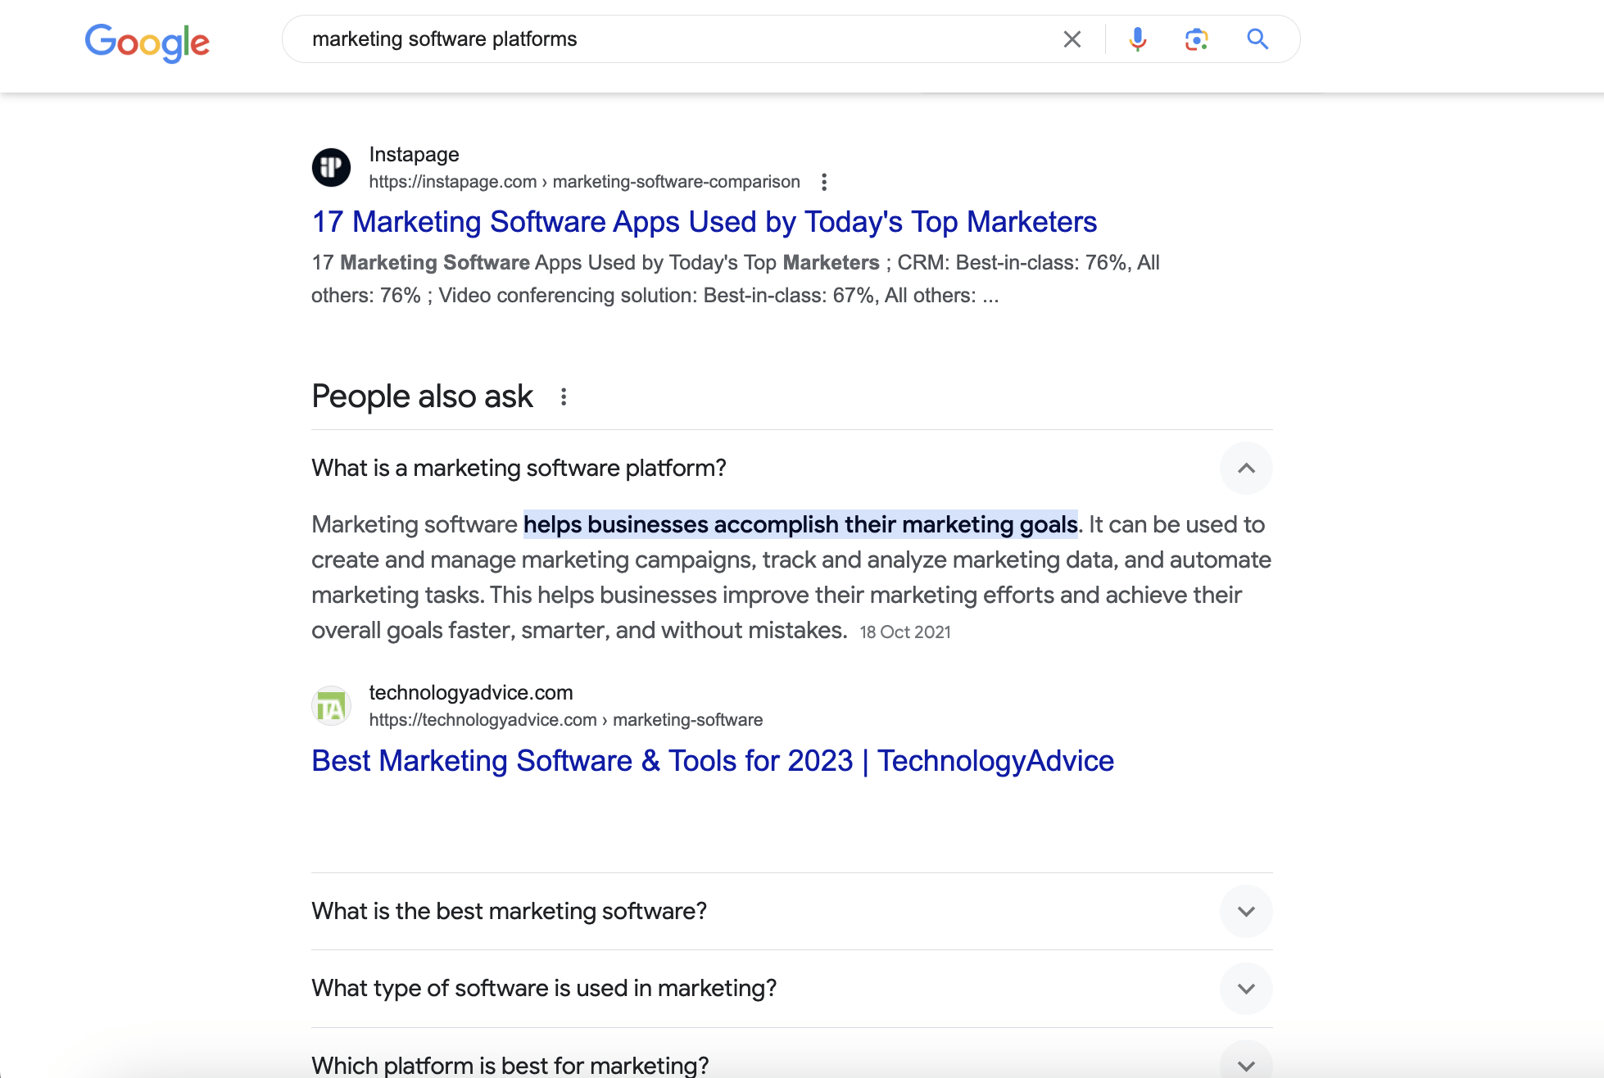Click the Instapage site favicon
This screenshot has height=1078, width=1604.
click(332, 167)
